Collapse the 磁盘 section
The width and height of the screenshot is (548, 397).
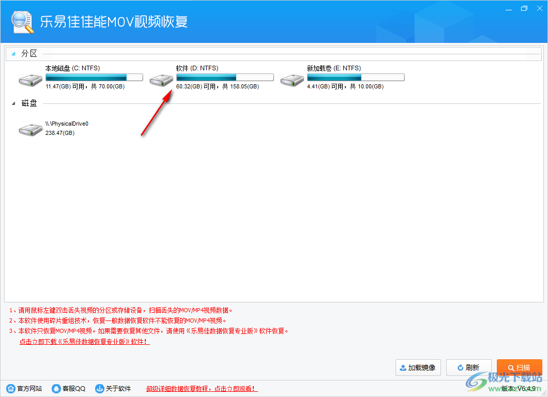[x=13, y=103]
